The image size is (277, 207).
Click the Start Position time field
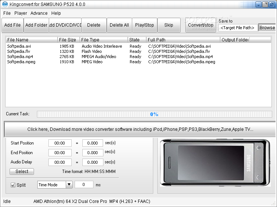(60, 143)
